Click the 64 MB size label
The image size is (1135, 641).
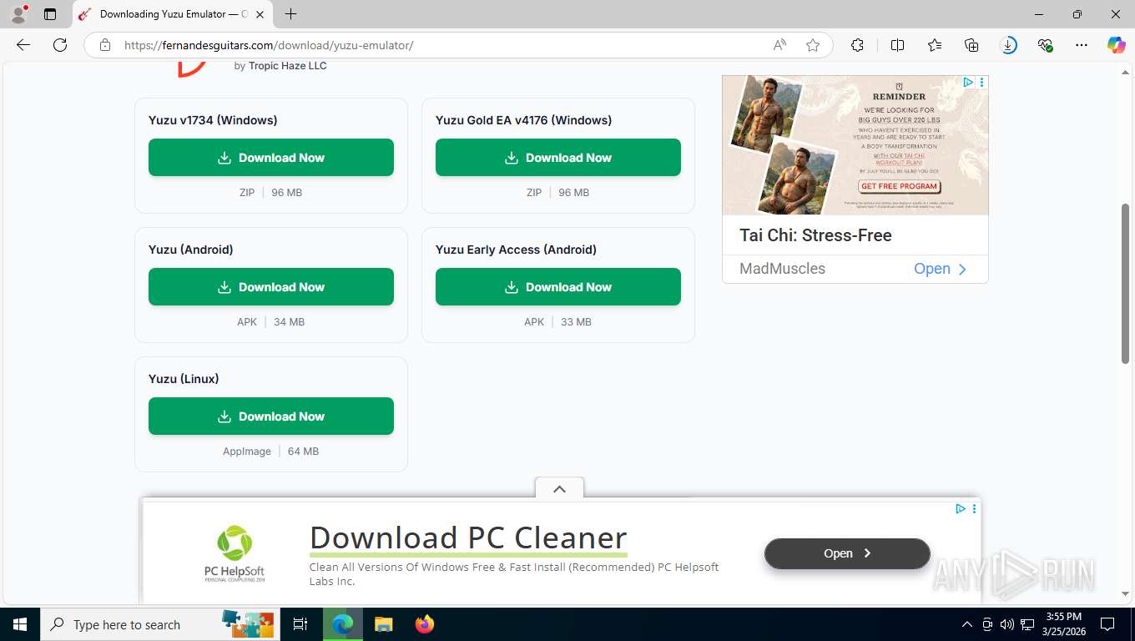[303, 452]
